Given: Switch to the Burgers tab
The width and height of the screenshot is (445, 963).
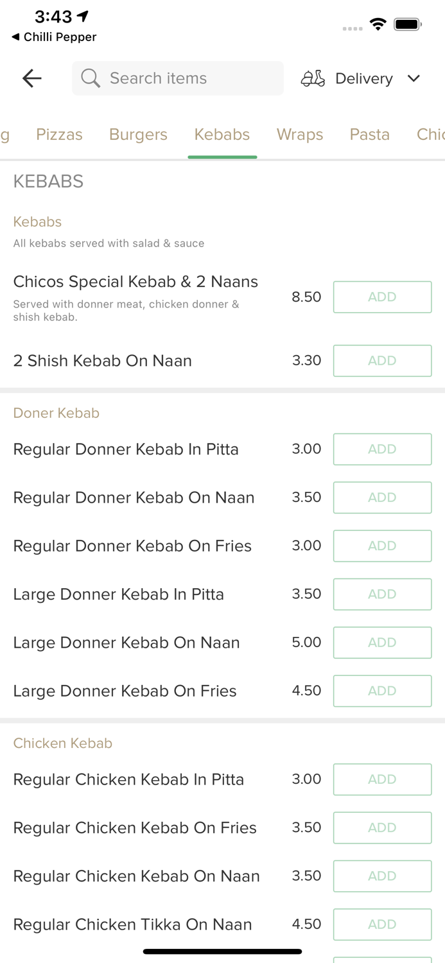Looking at the screenshot, I should click(x=138, y=134).
